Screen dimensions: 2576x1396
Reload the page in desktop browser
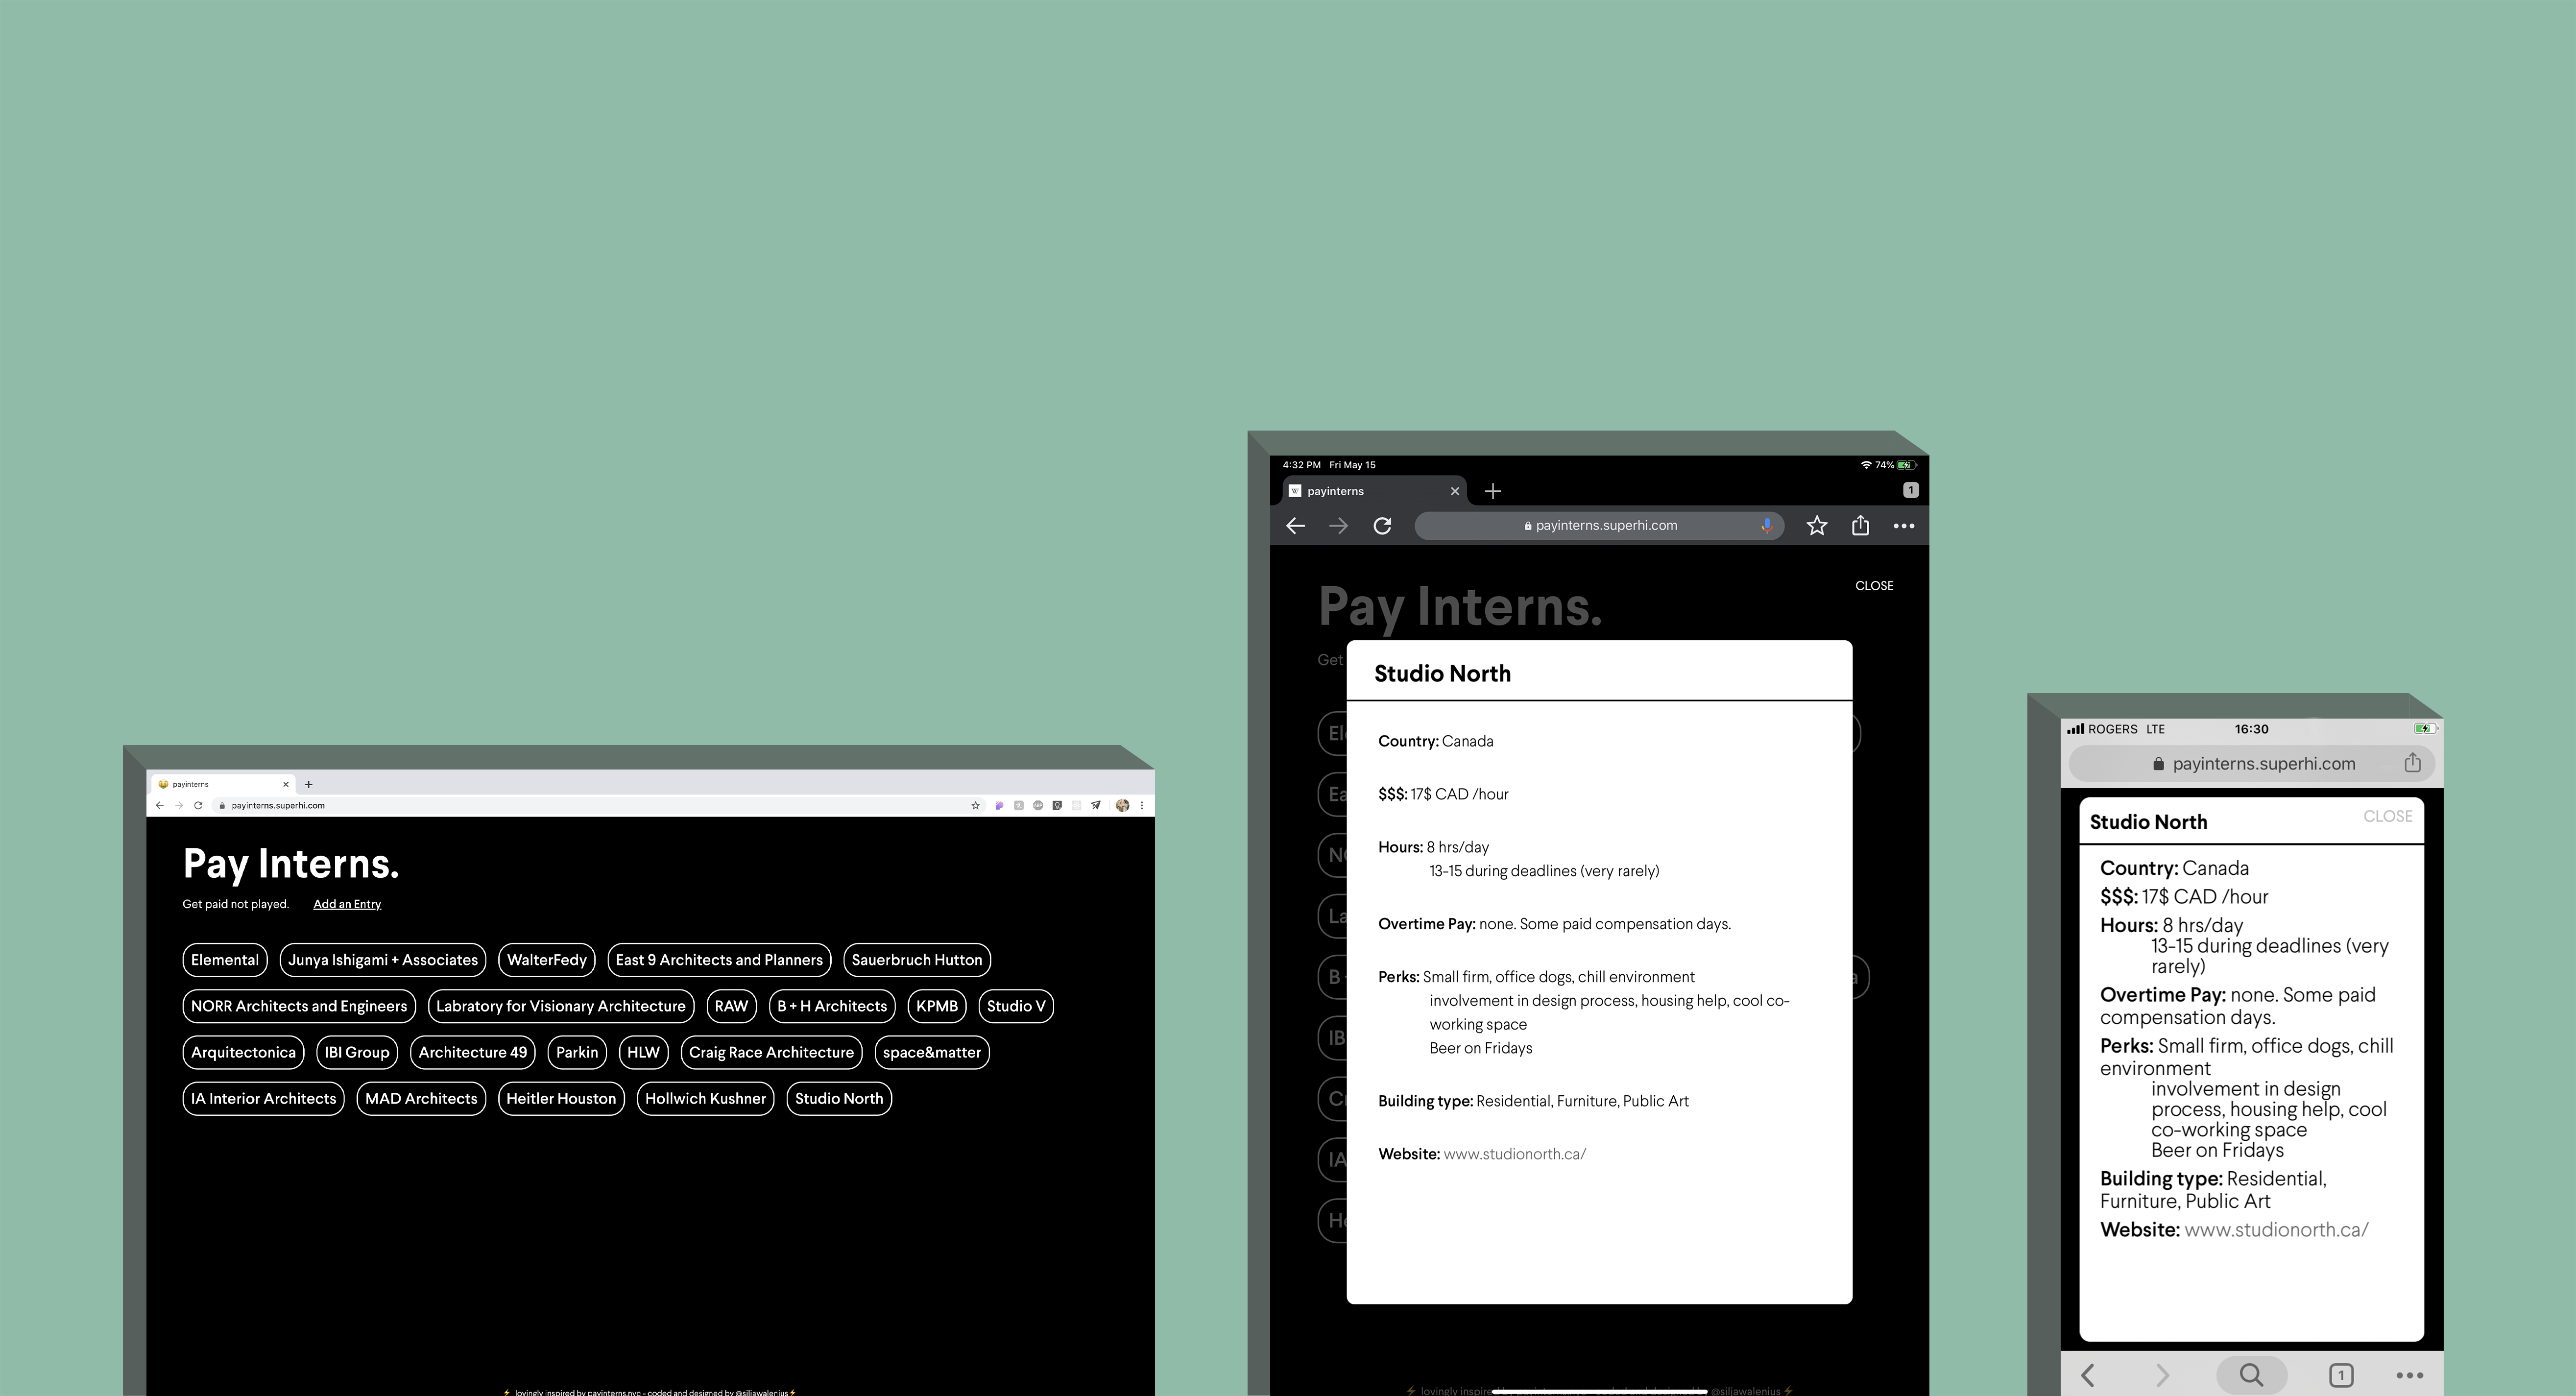(x=198, y=805)
